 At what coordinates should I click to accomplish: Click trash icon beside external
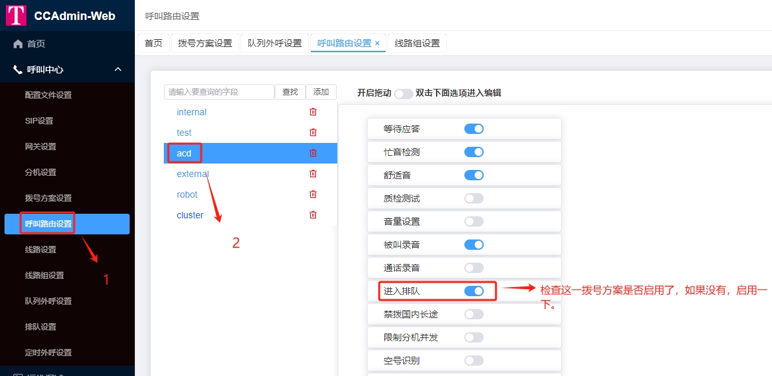point(313,174)
